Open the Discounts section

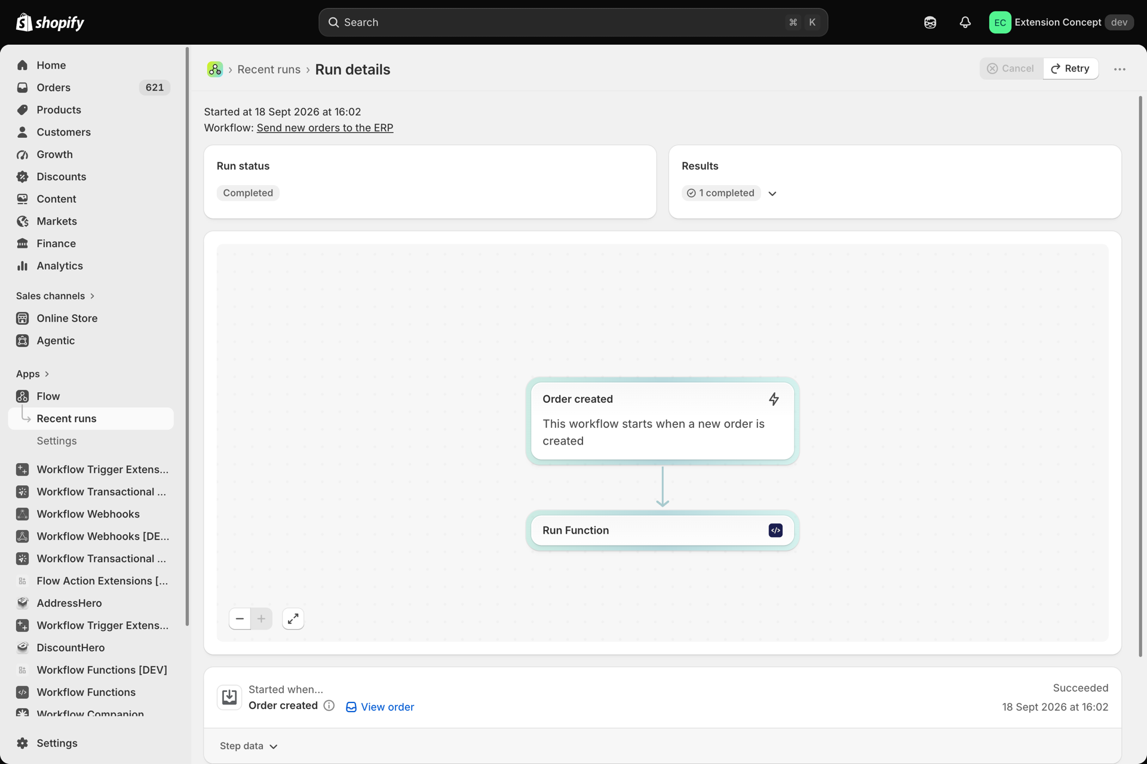[91, 177]
